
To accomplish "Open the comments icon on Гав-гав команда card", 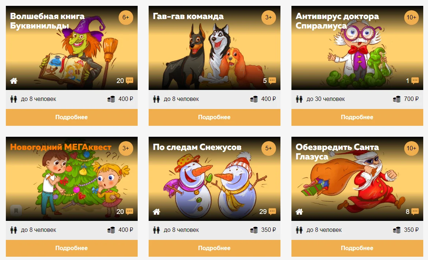I will (272, 81).
